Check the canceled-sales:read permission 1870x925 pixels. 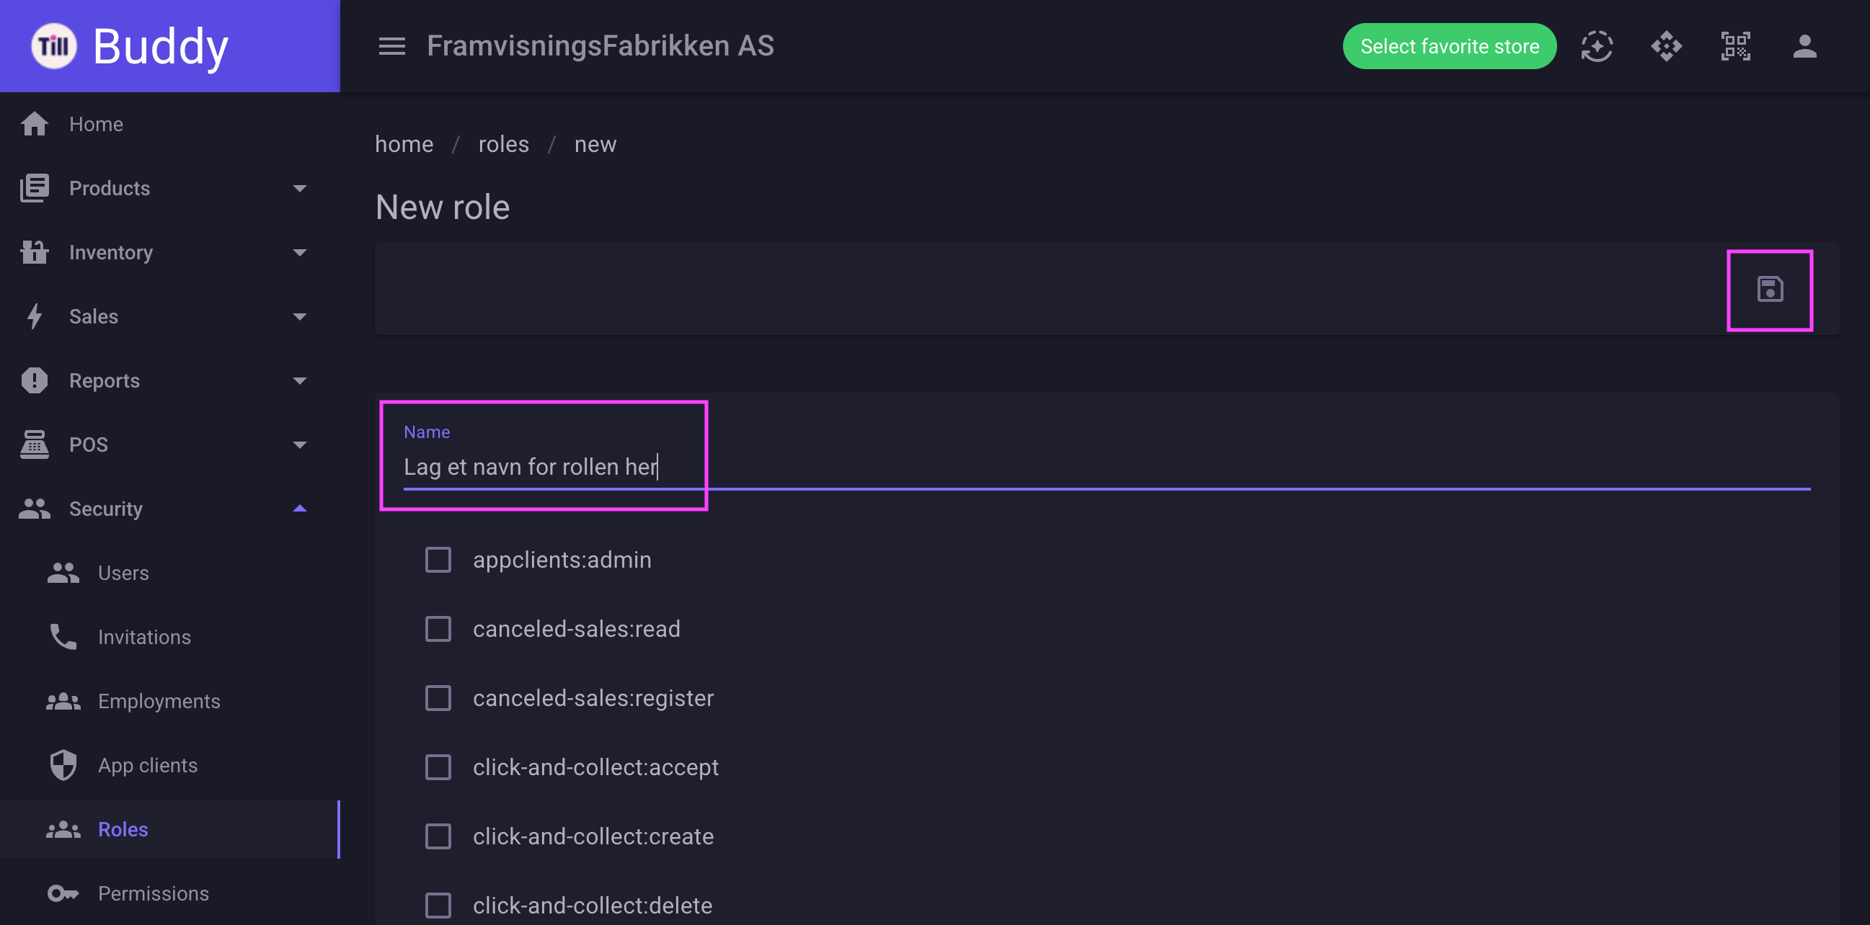(438, 628)
